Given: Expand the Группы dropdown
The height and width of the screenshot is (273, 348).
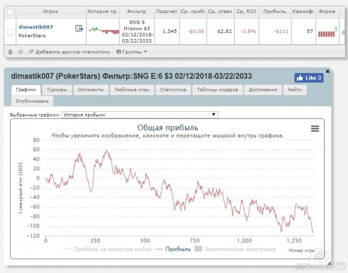Looking at the screenshot, I should (x=132, y=52).
